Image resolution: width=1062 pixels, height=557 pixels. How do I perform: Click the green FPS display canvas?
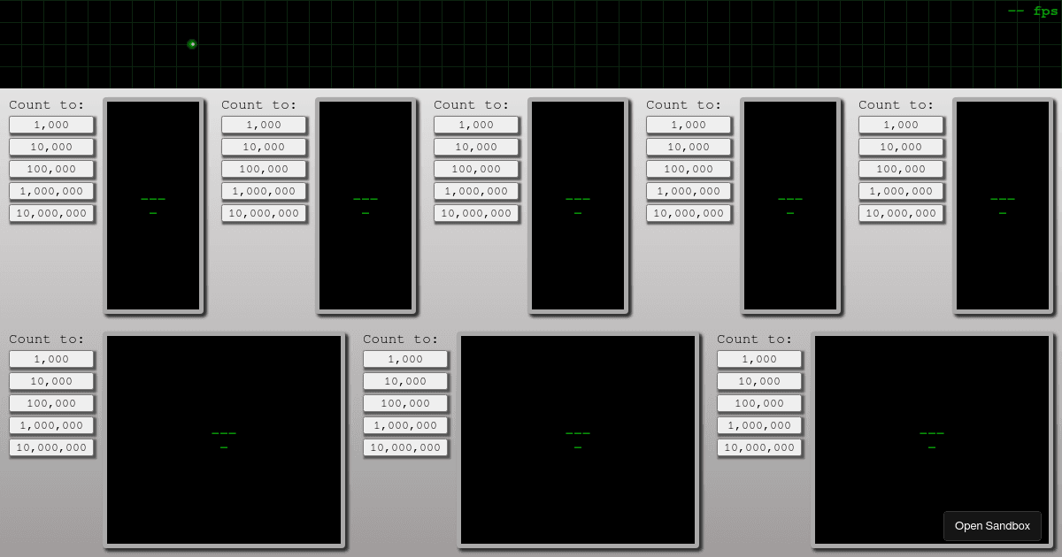coord(531,42)
